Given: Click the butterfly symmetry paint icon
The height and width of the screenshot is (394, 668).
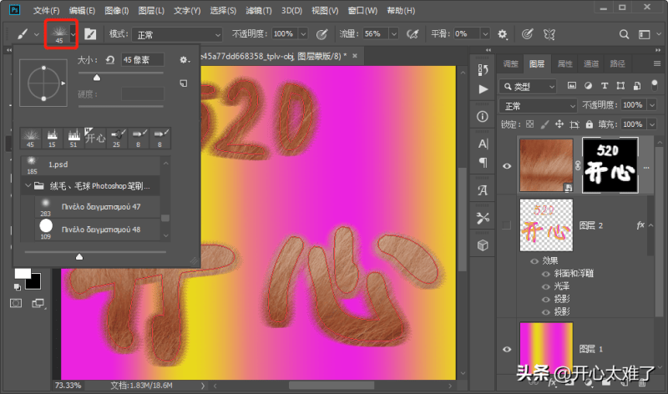Looking at the screenshot, I should (x=549, y=34).
